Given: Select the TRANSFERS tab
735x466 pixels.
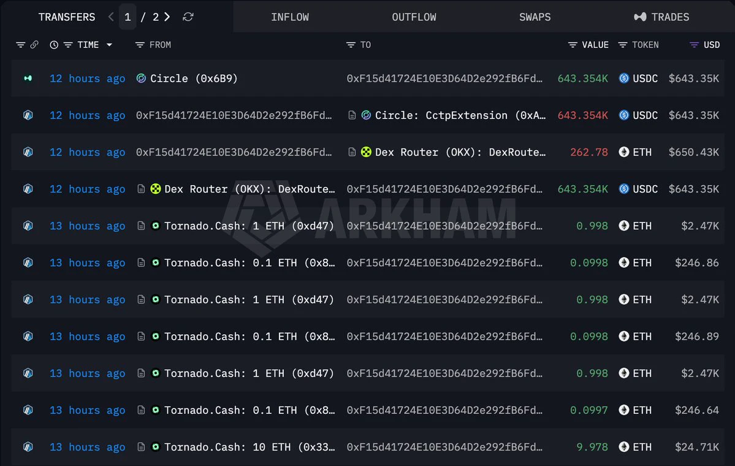Looking at the screenshot, I should pyautogui.click(x=67, y=17).
